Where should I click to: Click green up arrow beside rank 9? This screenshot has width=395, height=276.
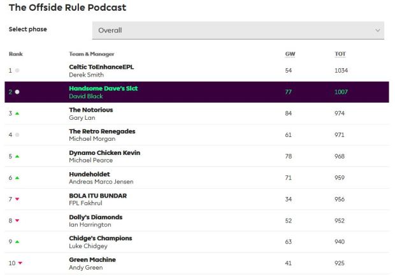17,242
